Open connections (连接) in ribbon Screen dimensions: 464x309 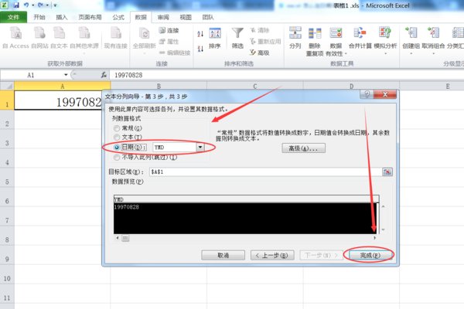point(169,30)
